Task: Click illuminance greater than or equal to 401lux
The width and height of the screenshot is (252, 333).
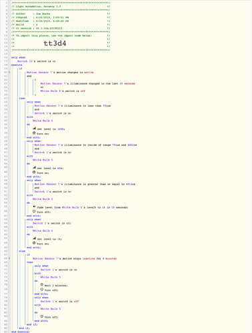Action: point(85,184)
